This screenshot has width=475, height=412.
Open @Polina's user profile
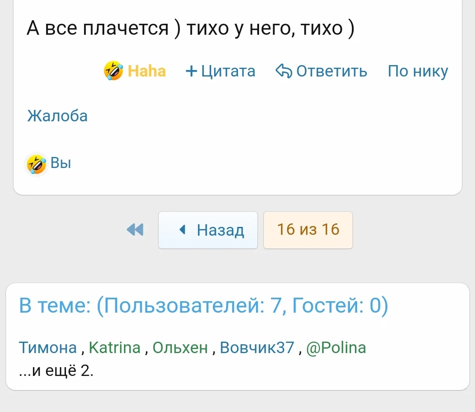tap(336, 348)
